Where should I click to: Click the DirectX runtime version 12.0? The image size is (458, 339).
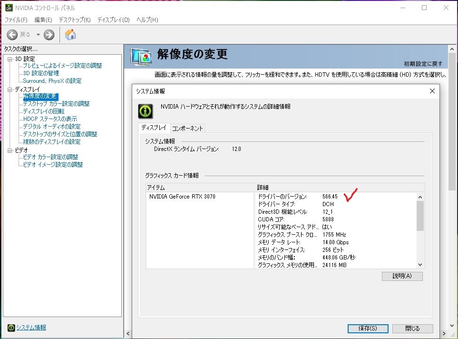(x=236, y=149)
